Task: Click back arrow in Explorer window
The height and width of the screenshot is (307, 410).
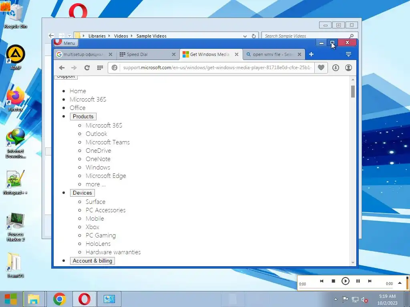Action: (51, 36)
